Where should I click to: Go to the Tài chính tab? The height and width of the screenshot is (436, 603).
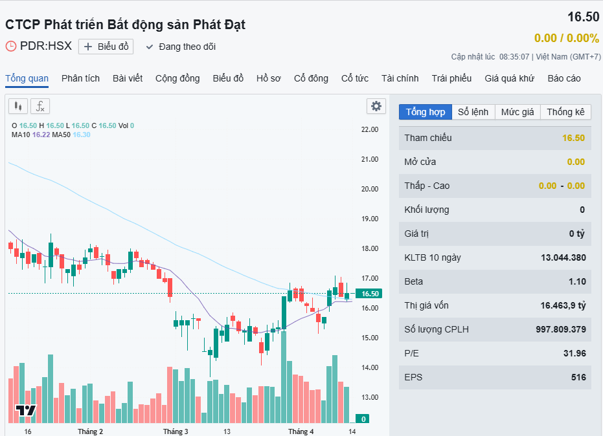click(400, 78)
